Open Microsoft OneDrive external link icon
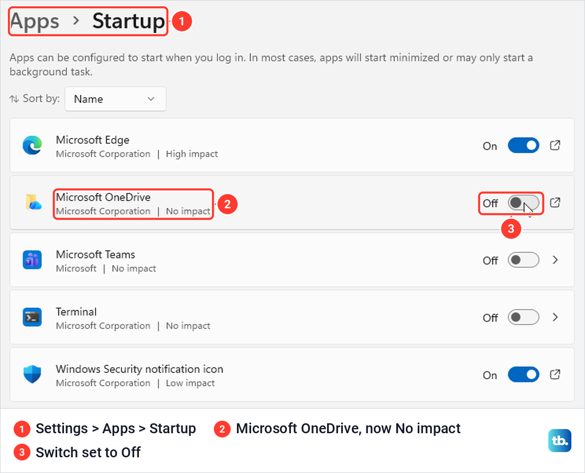The height and width of the screenshot is (473, 585). (x=555, y=202)
